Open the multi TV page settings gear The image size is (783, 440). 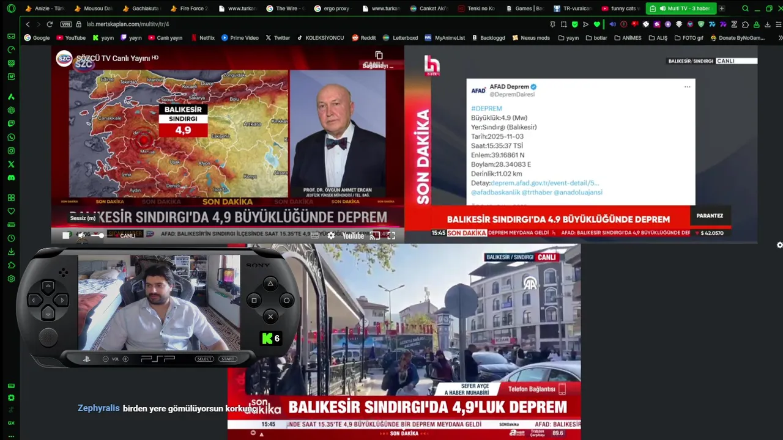click(x=779, y=245)
